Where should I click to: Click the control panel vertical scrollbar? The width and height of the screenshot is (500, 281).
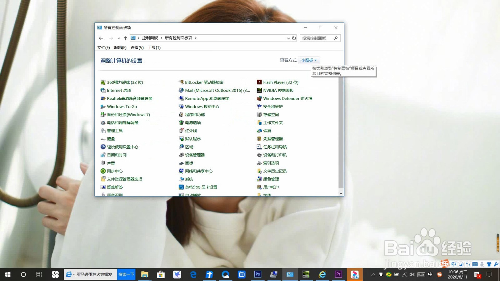pyautogui.click(x=341, y=132)
